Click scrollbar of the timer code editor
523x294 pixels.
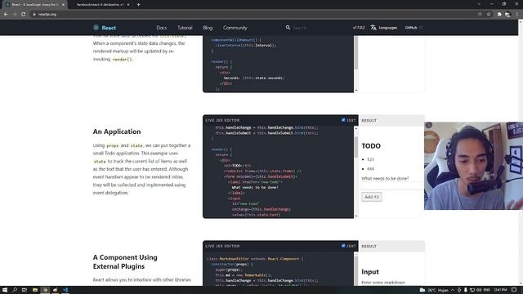click(356, 52)
